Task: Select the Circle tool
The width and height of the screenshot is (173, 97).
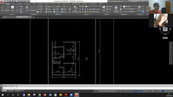Action: pos(12,8)
